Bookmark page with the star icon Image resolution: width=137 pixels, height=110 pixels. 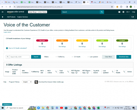[112, 7]
